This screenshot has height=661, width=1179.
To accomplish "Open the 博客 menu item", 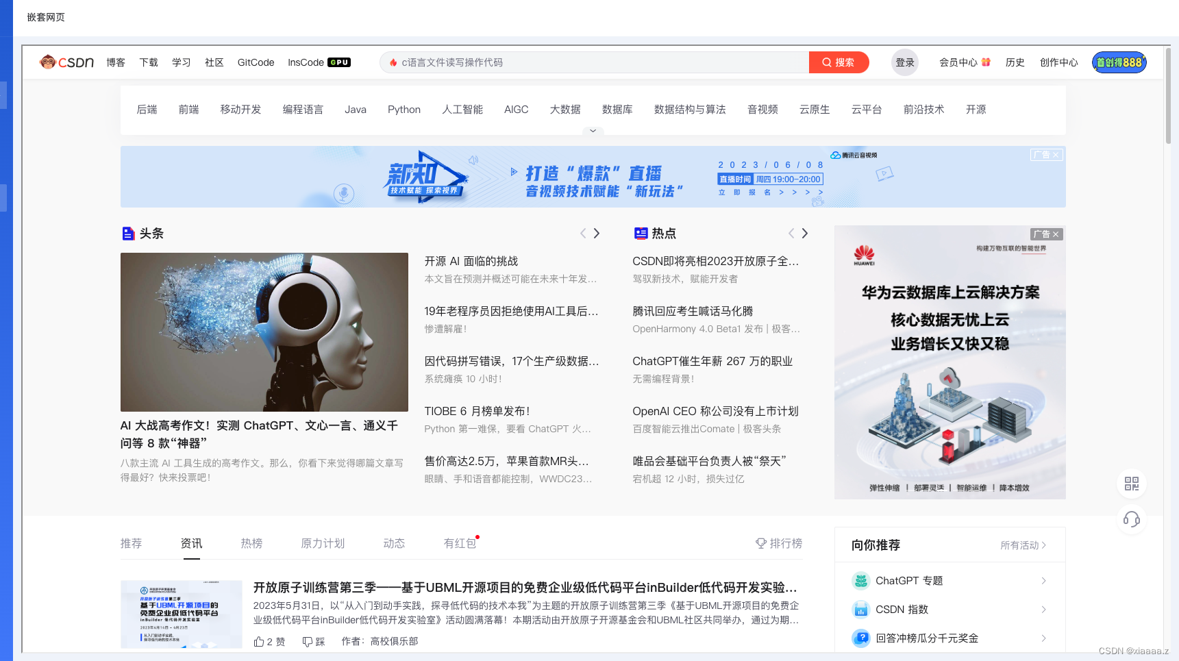I will (x=115, y=62).
